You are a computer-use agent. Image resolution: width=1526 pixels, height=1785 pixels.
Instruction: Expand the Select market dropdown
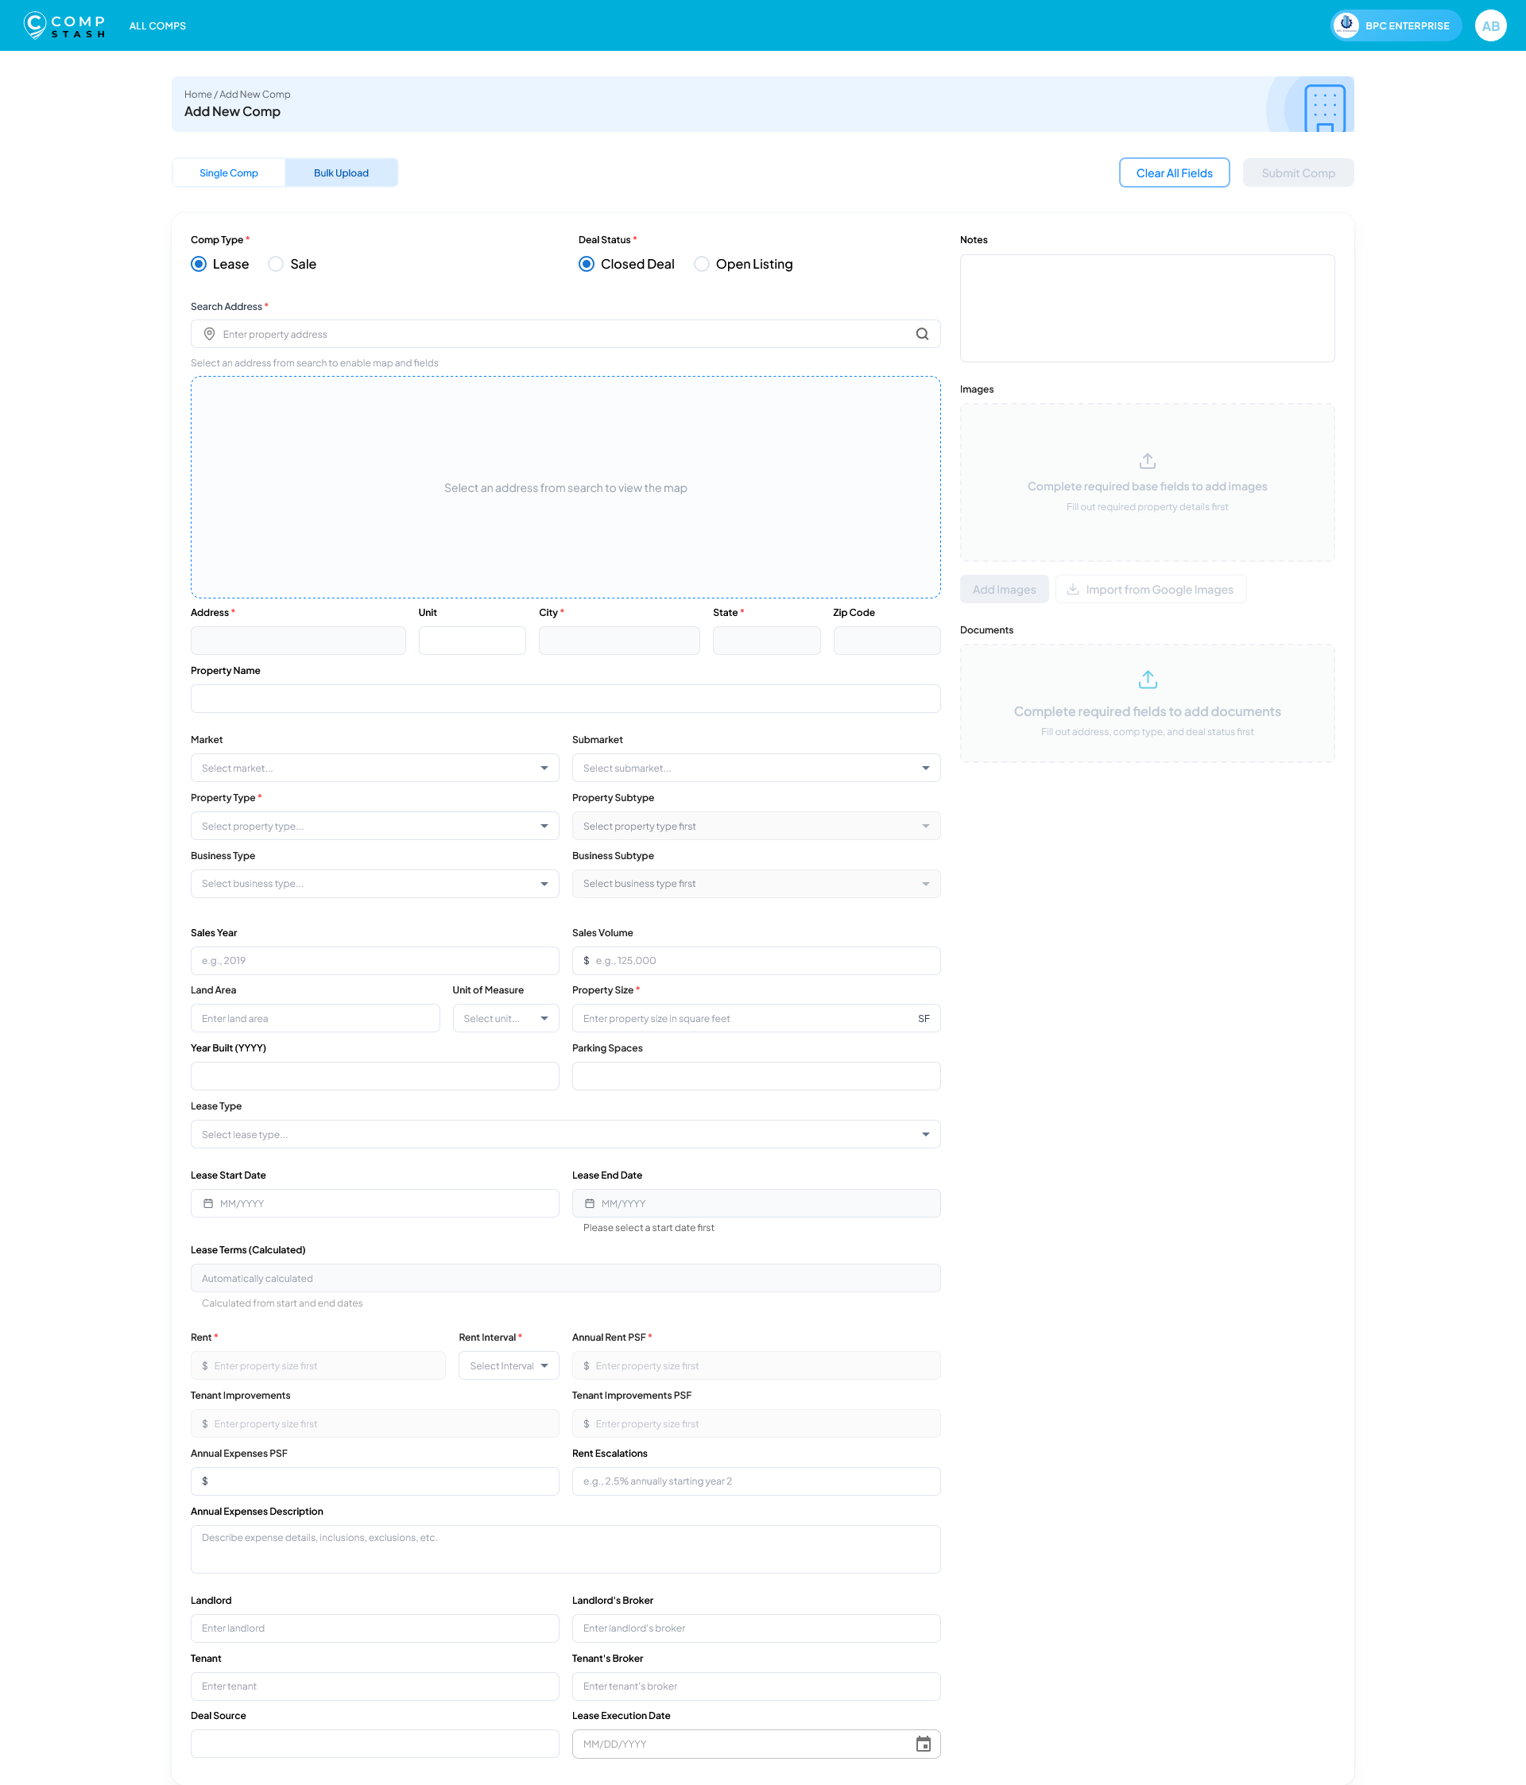click(x=374, y=768)
